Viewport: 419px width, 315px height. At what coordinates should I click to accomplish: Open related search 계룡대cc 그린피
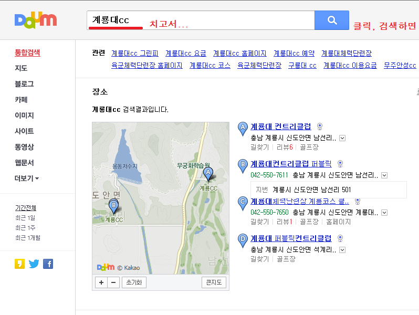tap(134, 53)
